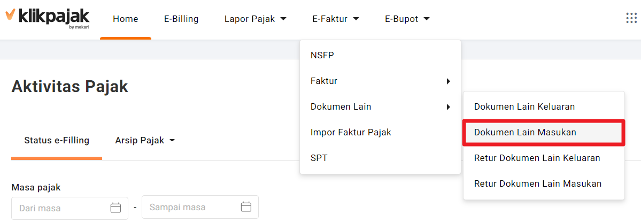Select NSFP from E-Faktur menu
Image resolution: width=641 pixels, height=222 pixels.
tap(322, 55)
